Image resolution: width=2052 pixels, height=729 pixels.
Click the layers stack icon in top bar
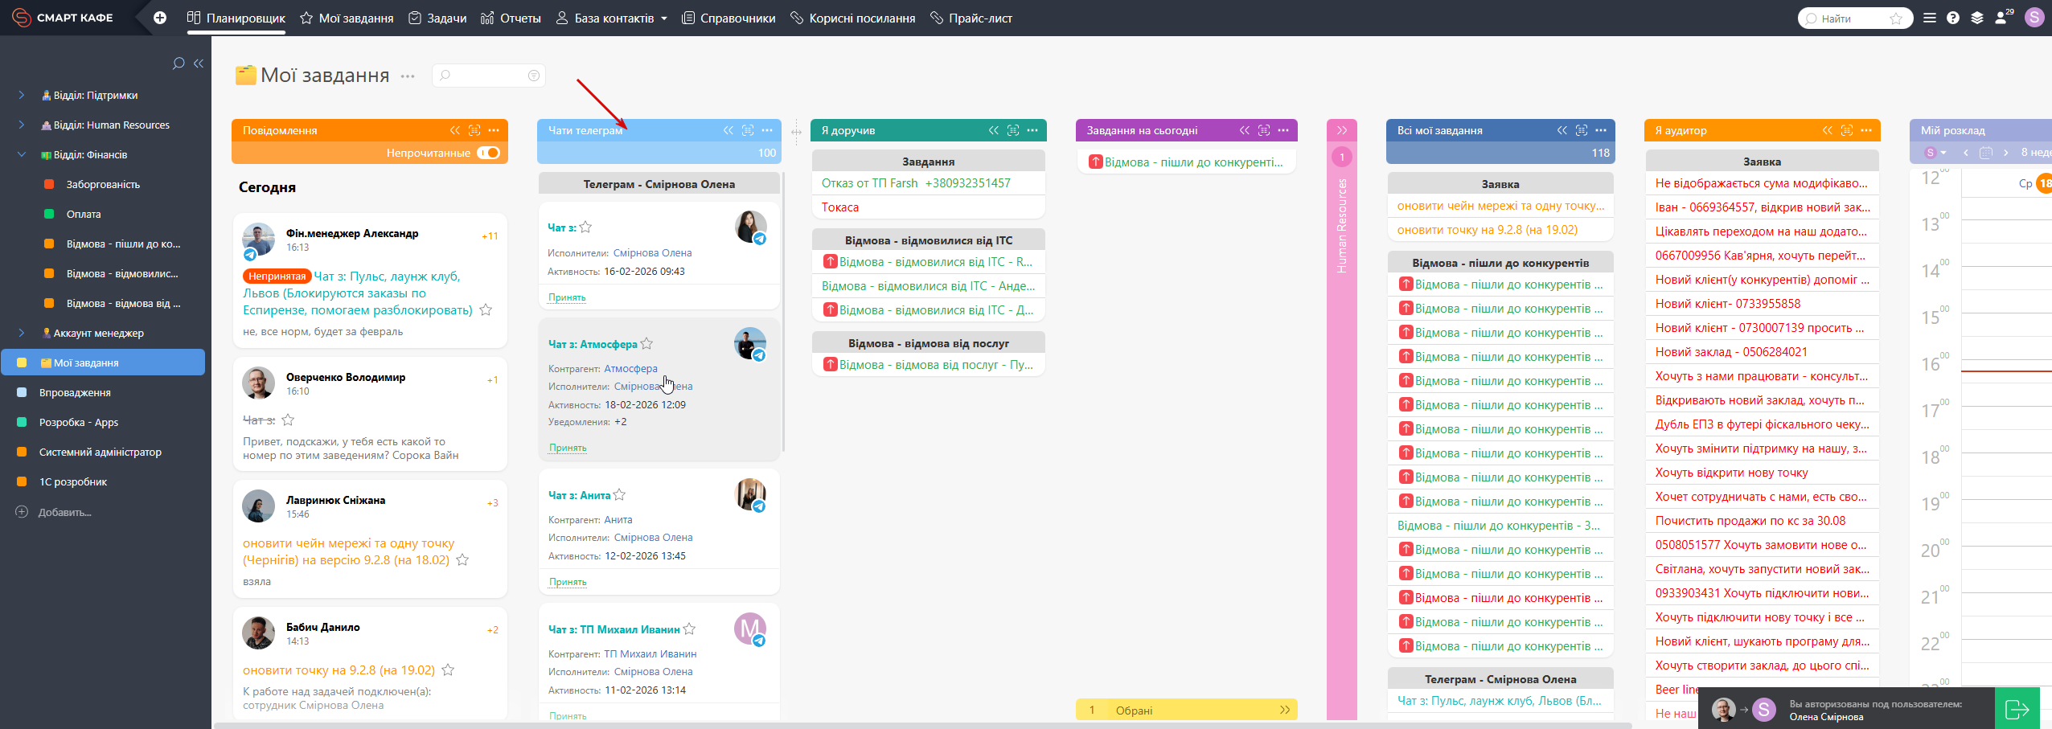1977,18
